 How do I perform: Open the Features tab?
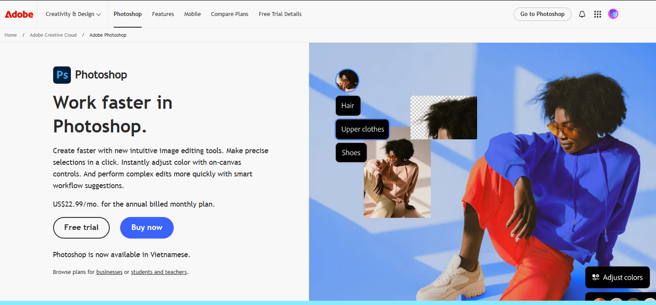click(x=163, y=14)
